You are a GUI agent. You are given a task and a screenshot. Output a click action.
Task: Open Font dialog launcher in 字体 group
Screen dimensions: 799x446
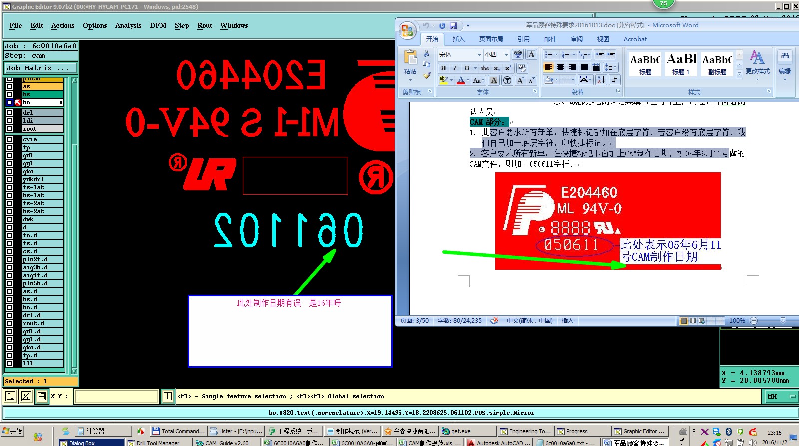(534, 91)
